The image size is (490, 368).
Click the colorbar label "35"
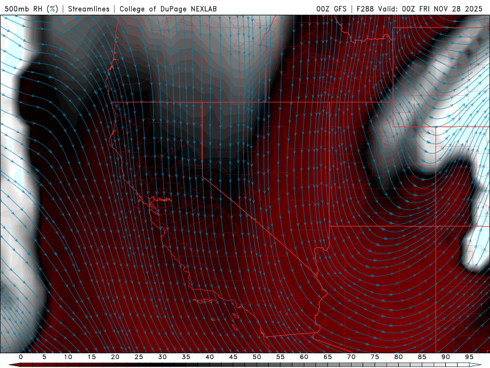tap(186, 357)
